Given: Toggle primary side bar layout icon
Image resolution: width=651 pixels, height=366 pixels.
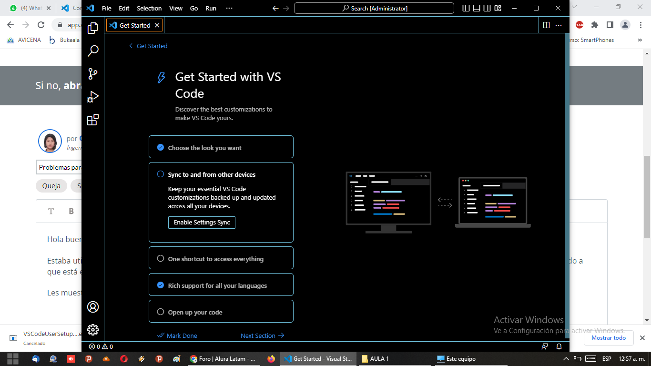Looking at the screenshot, I should coord(466,8).
